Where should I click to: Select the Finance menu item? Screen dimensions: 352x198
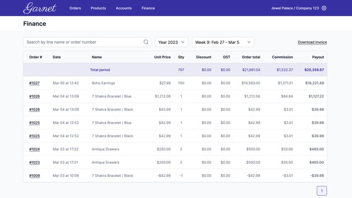tap(148, 8)
